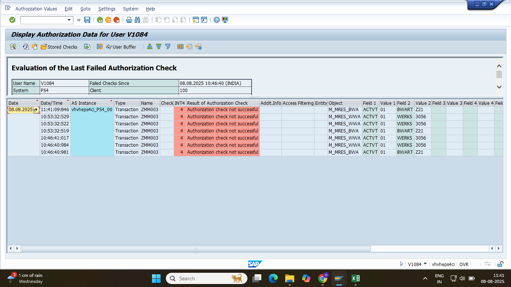
Task: Open the Help question mark icon
Action: (216, 20)
